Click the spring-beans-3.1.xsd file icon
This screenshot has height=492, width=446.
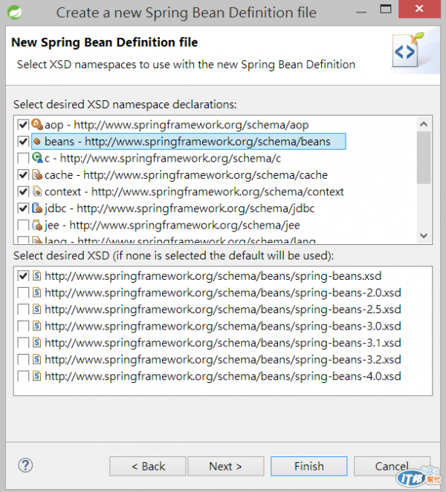[x=37, y=342]
